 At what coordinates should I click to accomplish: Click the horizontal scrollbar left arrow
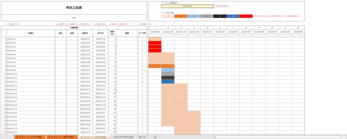(x=214, y=137)
